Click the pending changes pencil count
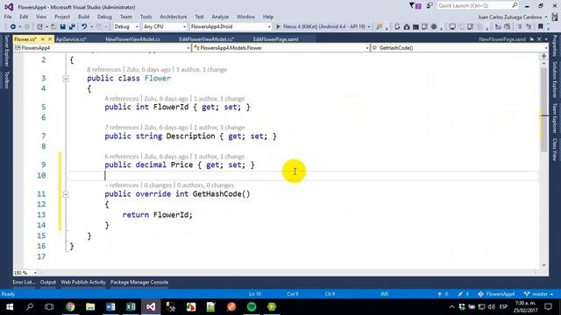 (x=463, y=294)
